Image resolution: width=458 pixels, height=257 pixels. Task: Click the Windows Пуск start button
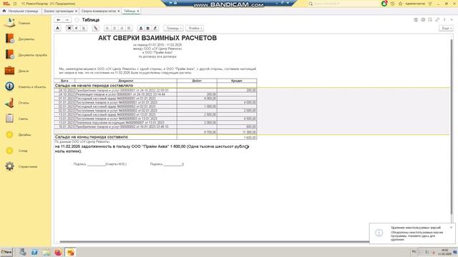point(6,252)
